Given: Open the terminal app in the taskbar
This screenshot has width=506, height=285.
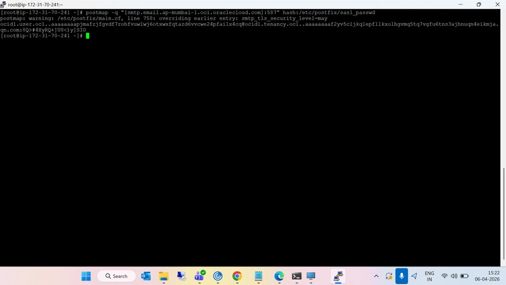Looking at the screenshot, I should (x=296, y=276).
